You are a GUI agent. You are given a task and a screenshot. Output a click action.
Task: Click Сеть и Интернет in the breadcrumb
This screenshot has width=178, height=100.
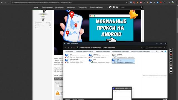tap(97, 47)
